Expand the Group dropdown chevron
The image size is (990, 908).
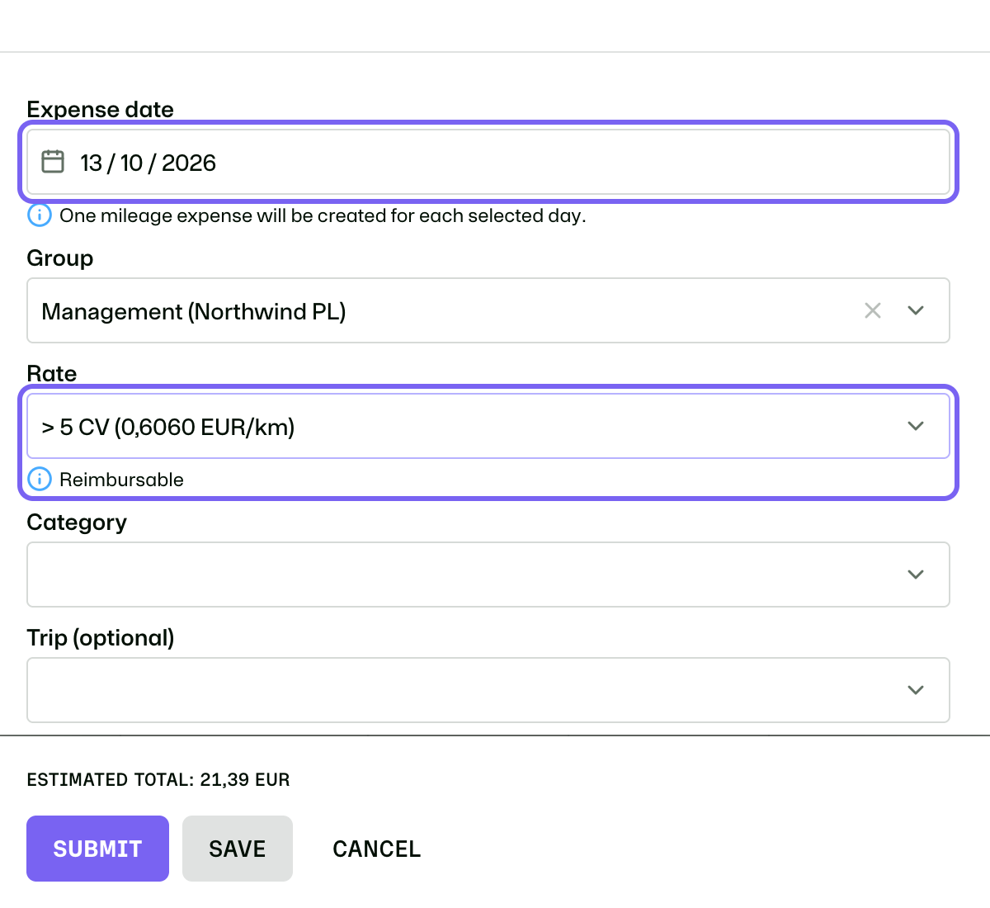tap(916, 310)
